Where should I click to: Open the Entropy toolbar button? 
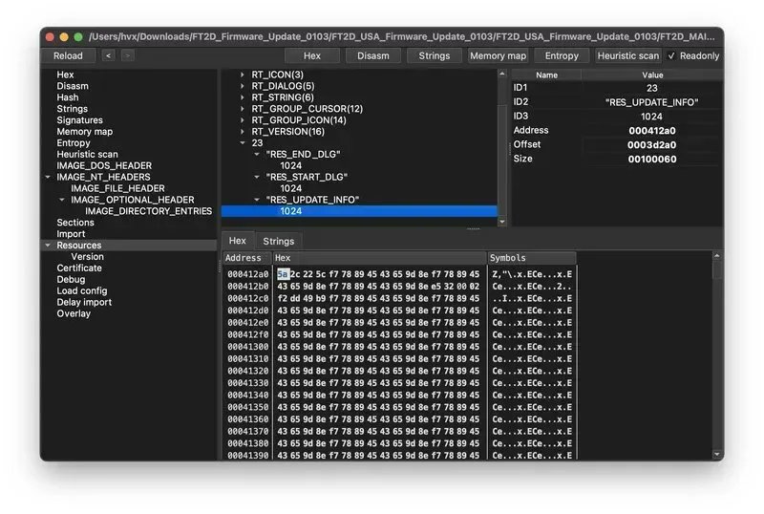coord(562,55)
